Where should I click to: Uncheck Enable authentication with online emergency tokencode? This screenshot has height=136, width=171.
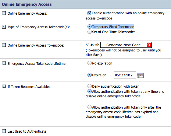coord(89,13)
